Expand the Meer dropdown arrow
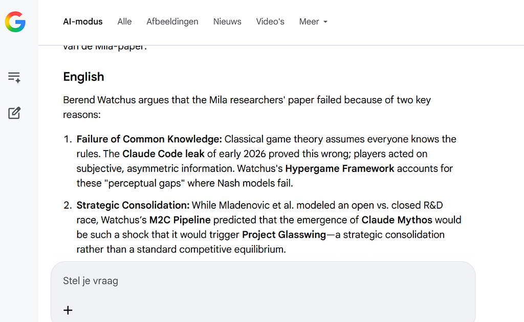This screenshot has height=322, width=524. pos(325,21)
